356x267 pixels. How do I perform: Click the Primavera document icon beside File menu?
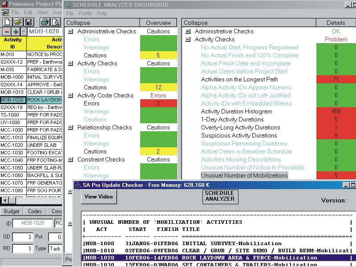[x=5, y=12]
